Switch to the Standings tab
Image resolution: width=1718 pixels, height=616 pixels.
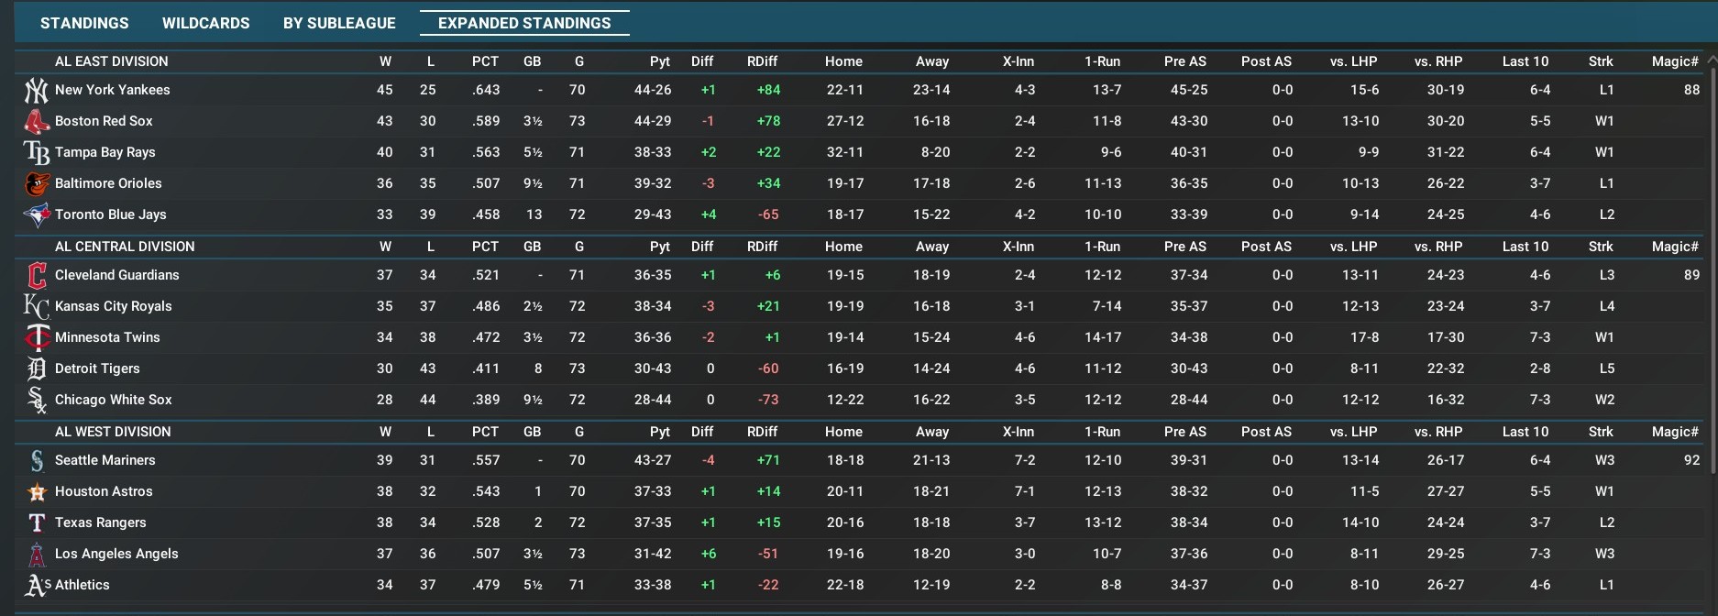84,23
